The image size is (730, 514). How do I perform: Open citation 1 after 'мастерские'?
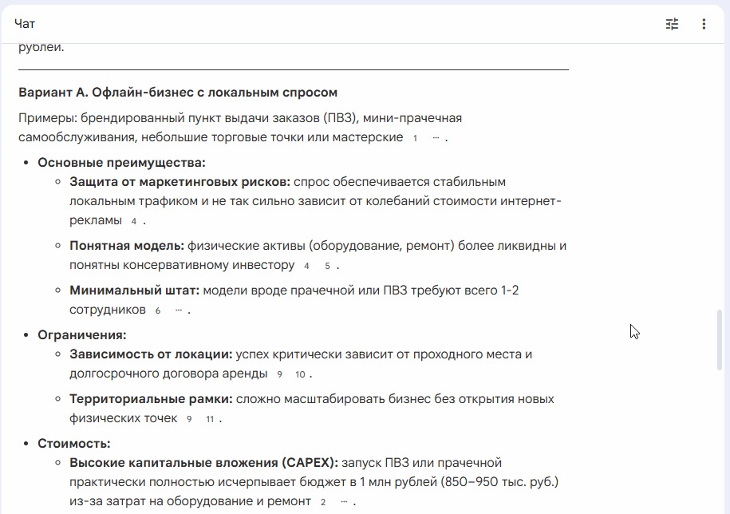(x=415, y=138)
